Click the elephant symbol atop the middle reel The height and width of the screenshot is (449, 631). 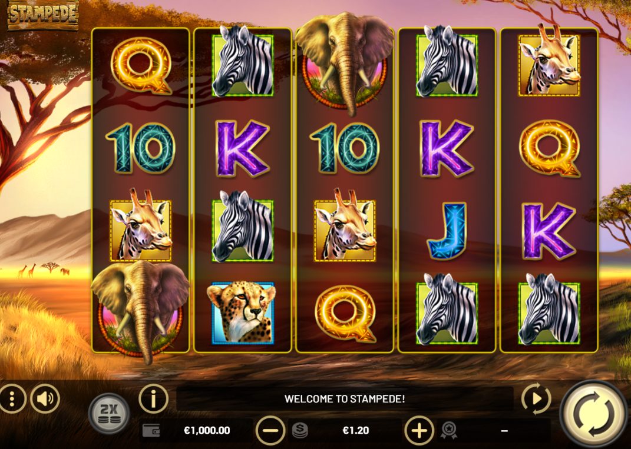(x=345, y=62)
